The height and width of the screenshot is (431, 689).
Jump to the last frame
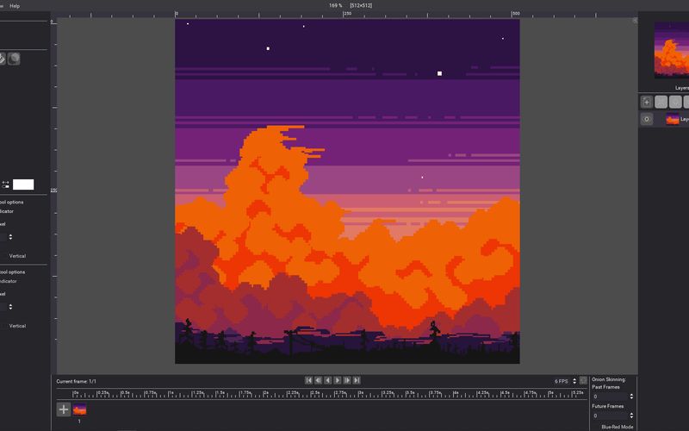(357, 380)
